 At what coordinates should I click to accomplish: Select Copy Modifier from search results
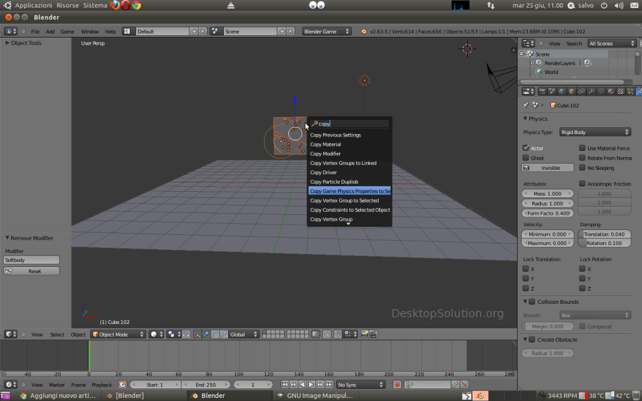[325, 154]
